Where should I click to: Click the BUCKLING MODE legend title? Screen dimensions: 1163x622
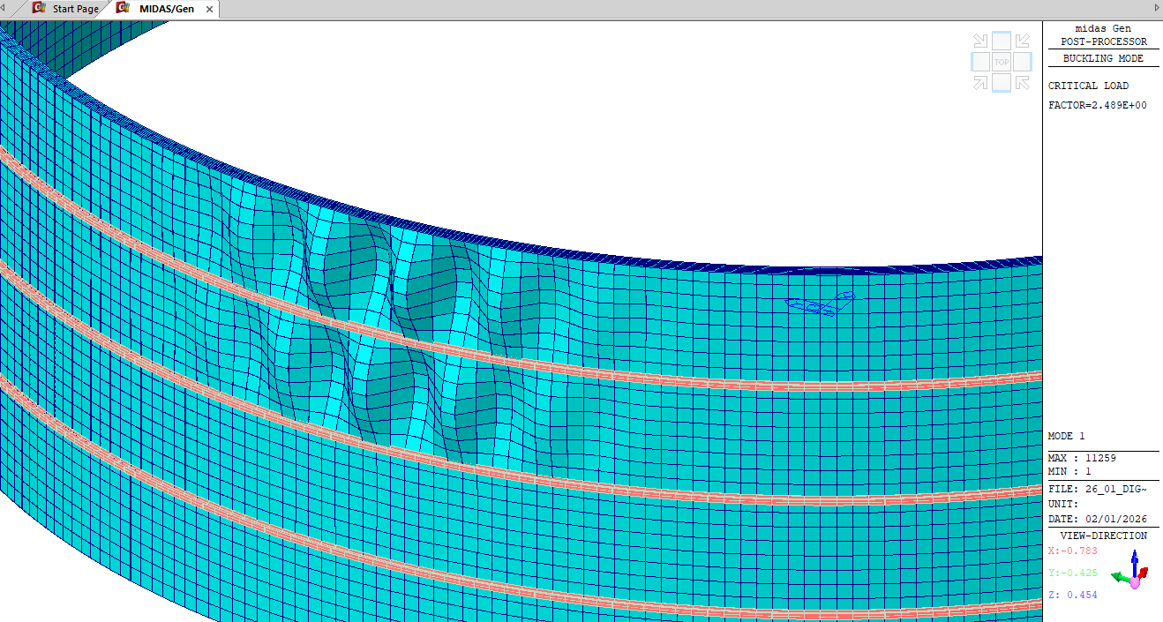(1103, 58)
